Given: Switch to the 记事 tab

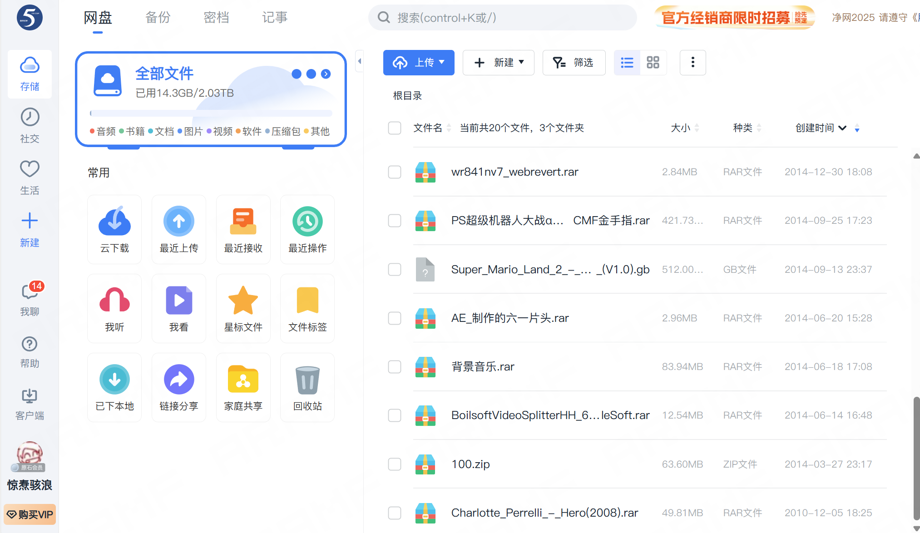Looking at the screenshot, I should pyautogui.click(x=274, y=18).
